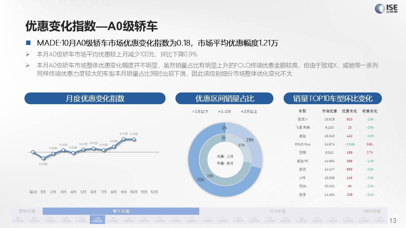Click the 683 discount change for 致炫

(350, 169)
